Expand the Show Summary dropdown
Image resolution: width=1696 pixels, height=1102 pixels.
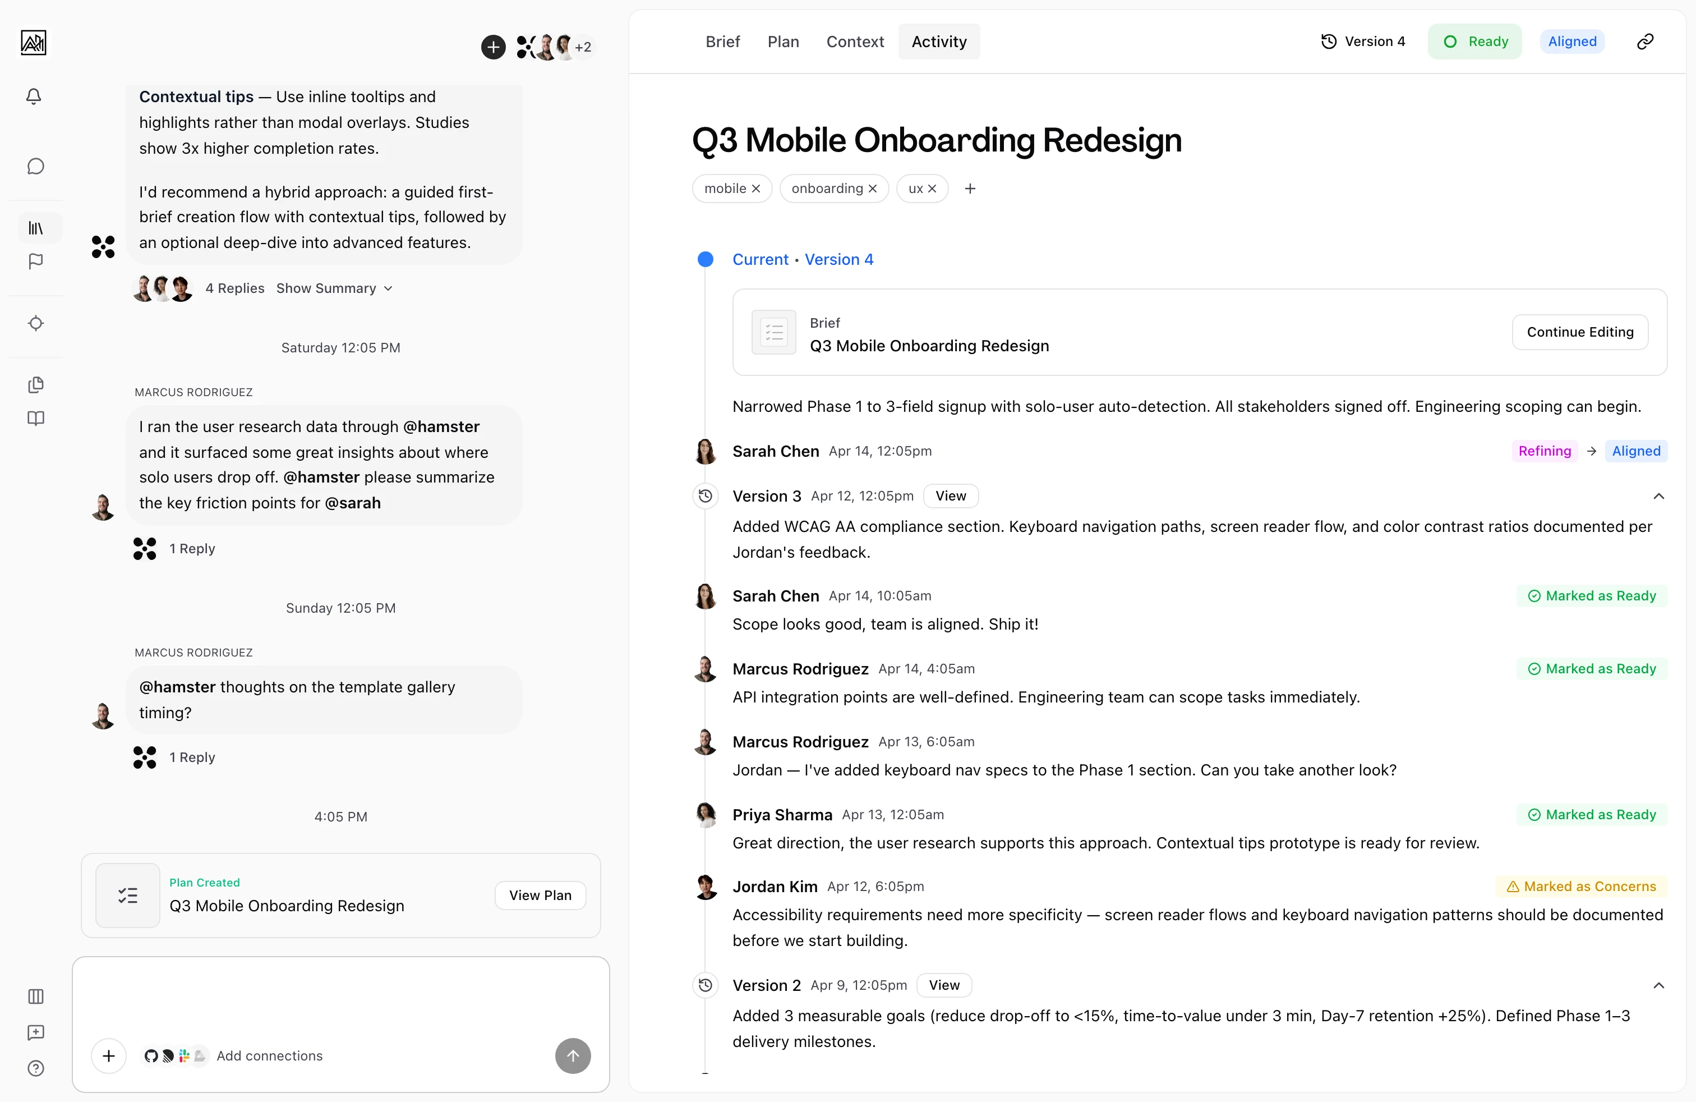click(334, 288)
